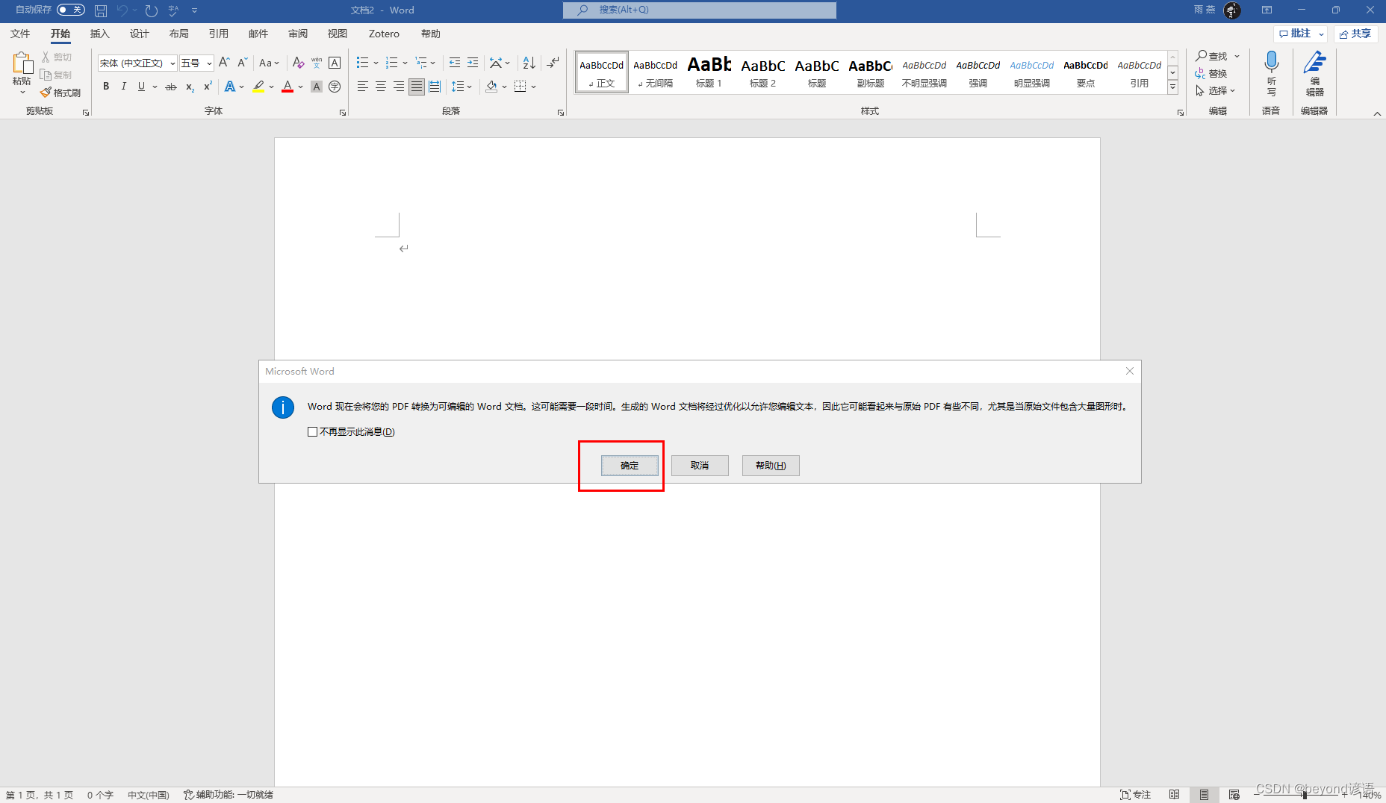Toggle Underline formatting
The height and width of the screenshot is (803, 1386).
(141, 87)
